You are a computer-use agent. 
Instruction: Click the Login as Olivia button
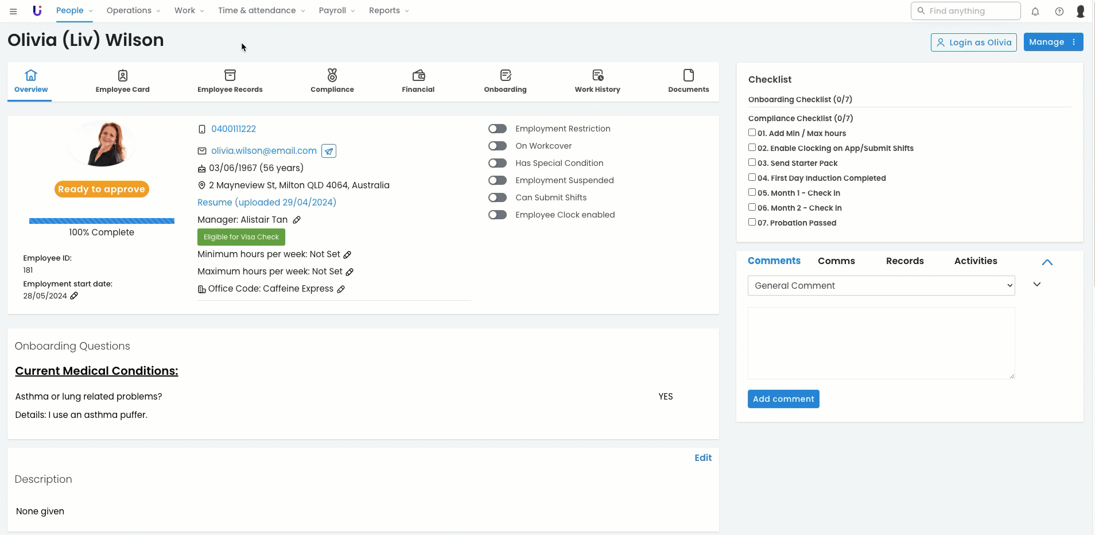973,42
